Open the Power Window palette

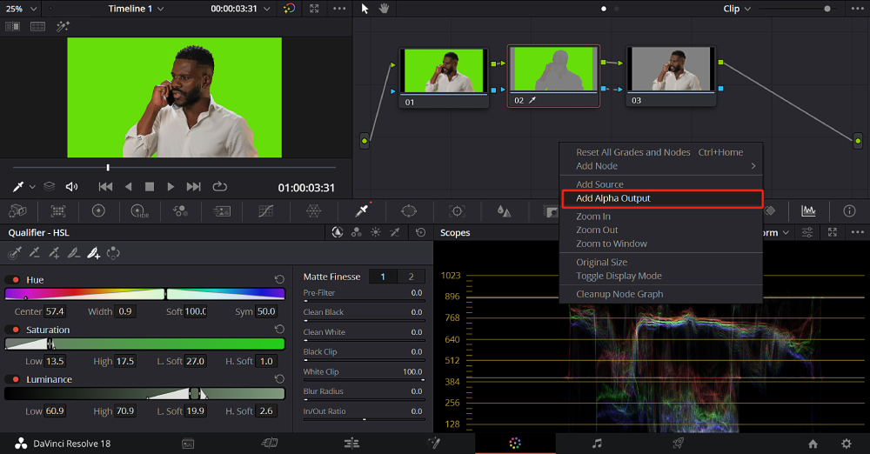point(409,210)
